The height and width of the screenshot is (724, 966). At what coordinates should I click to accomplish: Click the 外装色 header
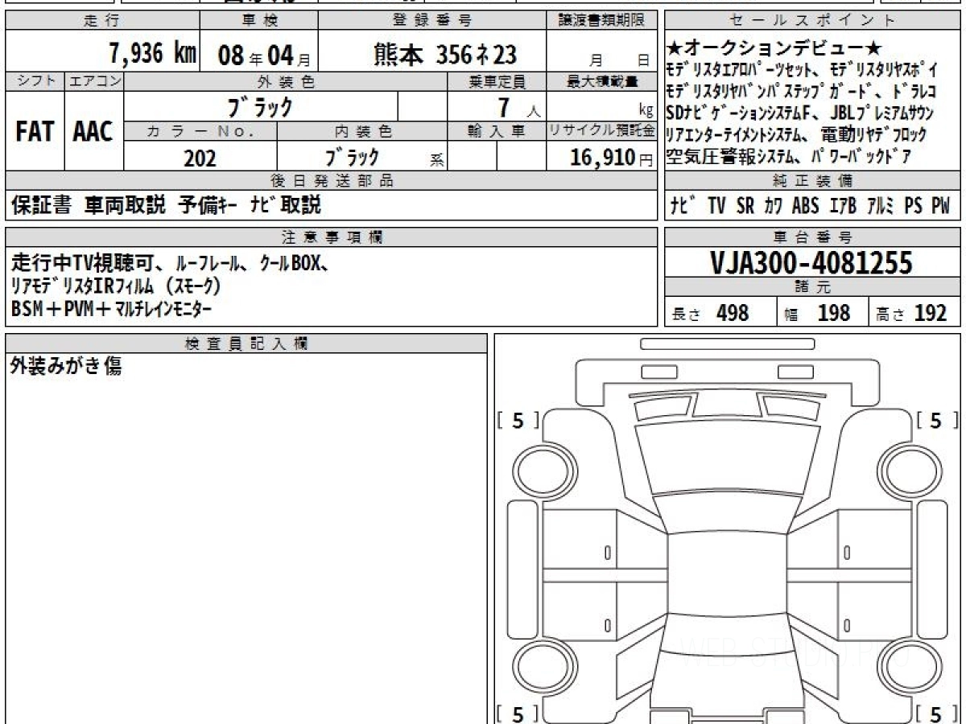click(x=286, y=81)
